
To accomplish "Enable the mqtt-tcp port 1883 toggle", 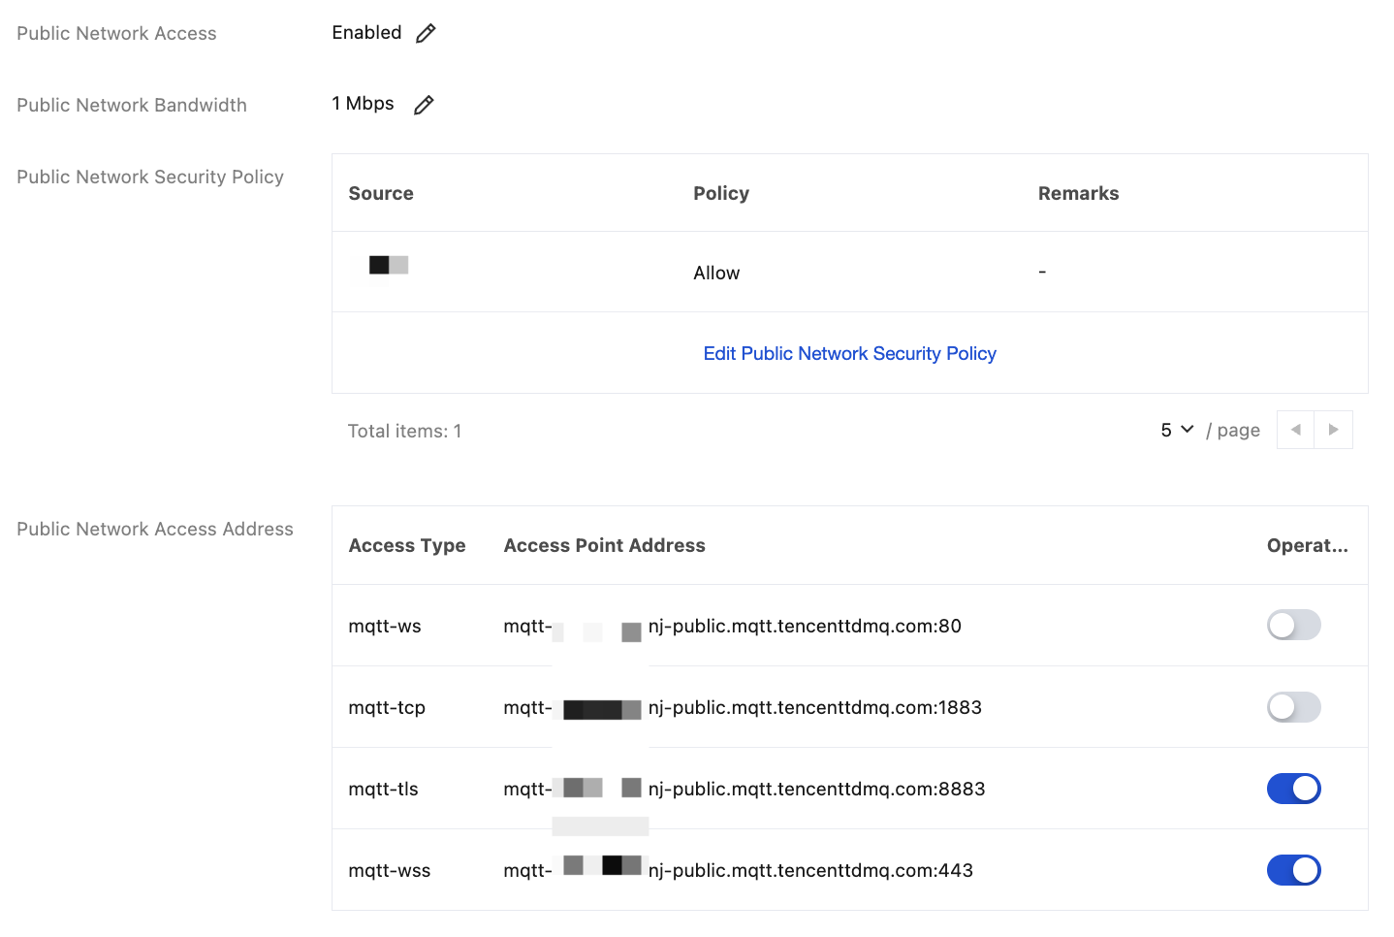I will click(1293, 707).
